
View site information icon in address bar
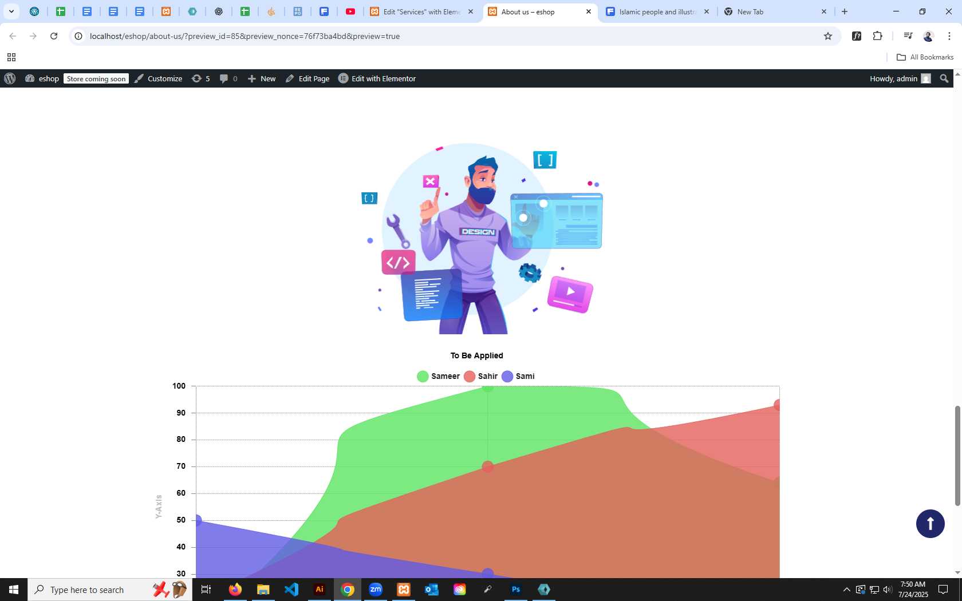[x=78, y=36]
